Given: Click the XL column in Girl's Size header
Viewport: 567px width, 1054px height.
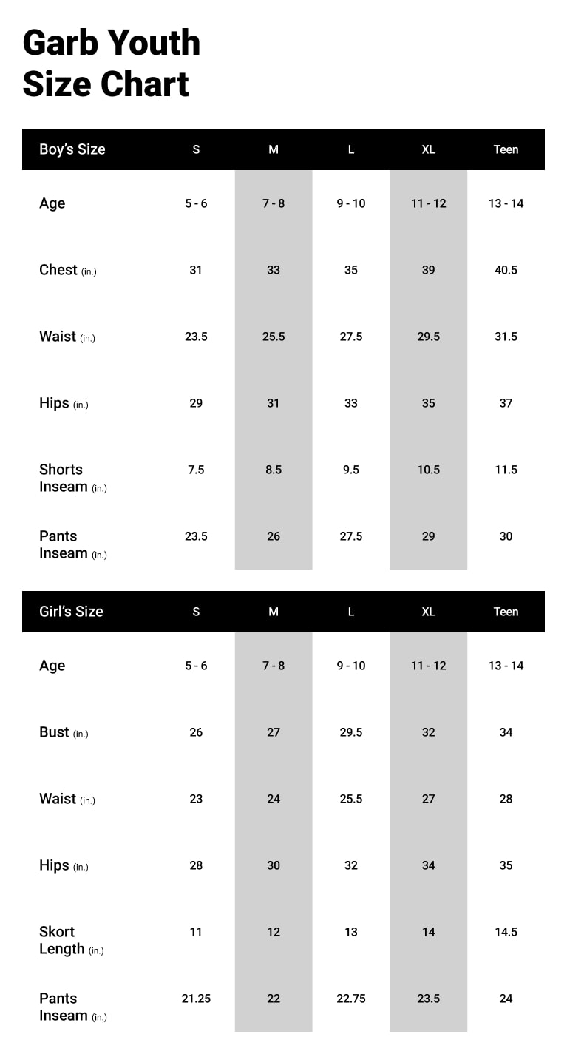Looking at the screenshot, I should point(428,612).
